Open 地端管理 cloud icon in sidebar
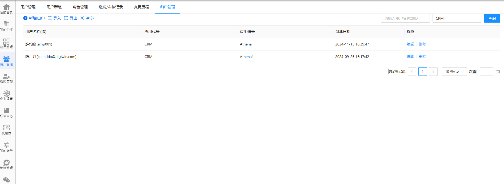Screen dimensions: 504x184 pos(6,162)
